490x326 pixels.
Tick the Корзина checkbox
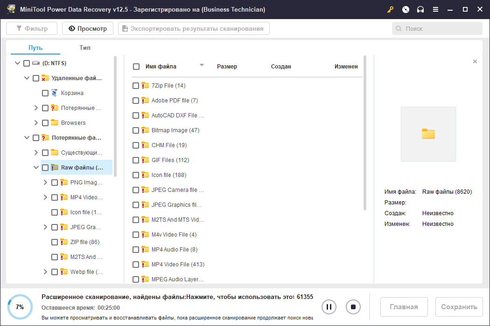pos(45,93)
